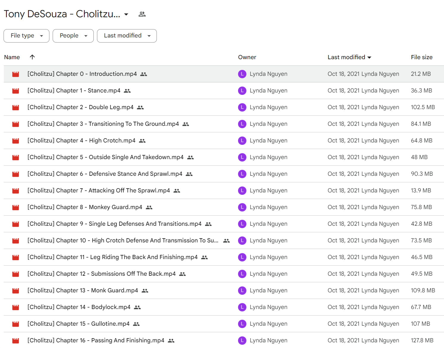The width and height of the screenshot is (444, 348).
Task: Open Chapter 15 - Gullotine.mp4
Action: pyautogui.click(x=79, y=324)
